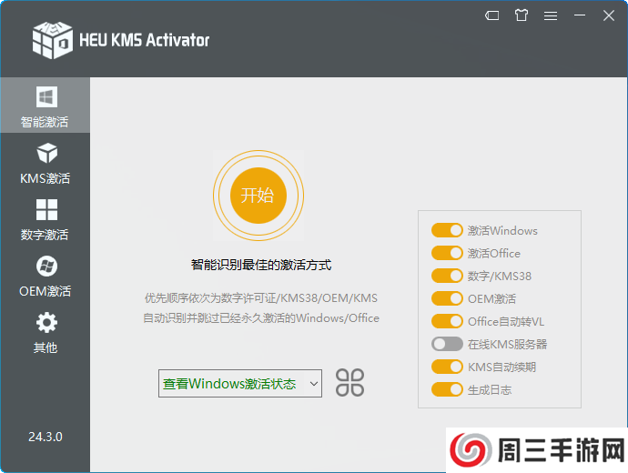Enable the 在线KMS服务器 toggle
This screenshot has height=473, width=628.
coord(447,345)
